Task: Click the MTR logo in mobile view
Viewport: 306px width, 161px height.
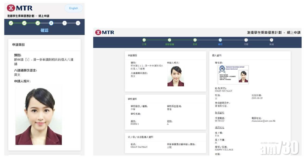Action: [20, 8]
